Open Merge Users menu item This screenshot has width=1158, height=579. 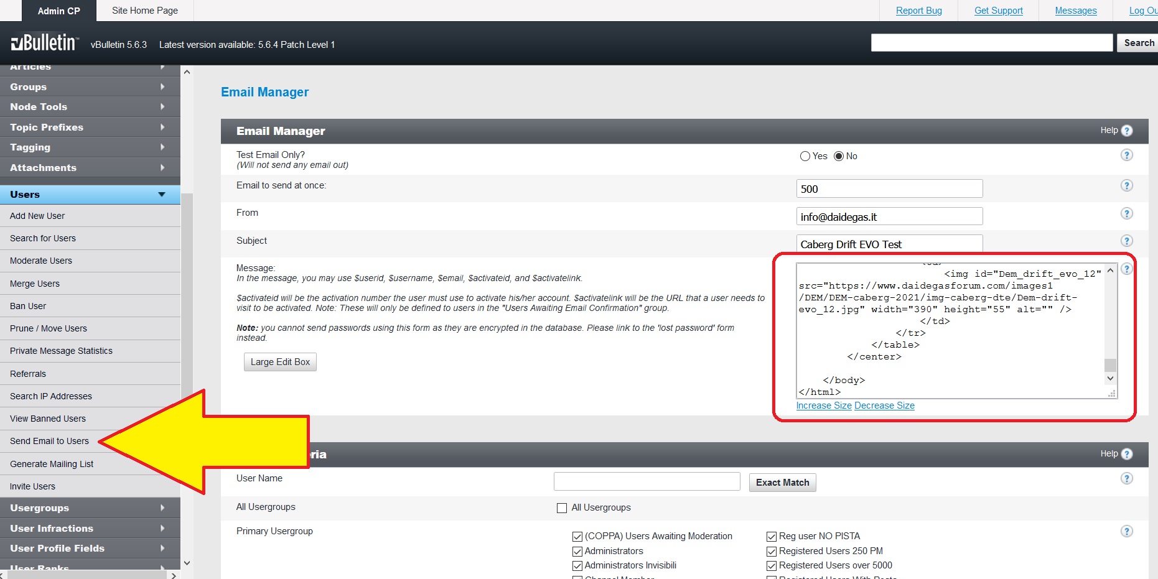pos(90,284)
